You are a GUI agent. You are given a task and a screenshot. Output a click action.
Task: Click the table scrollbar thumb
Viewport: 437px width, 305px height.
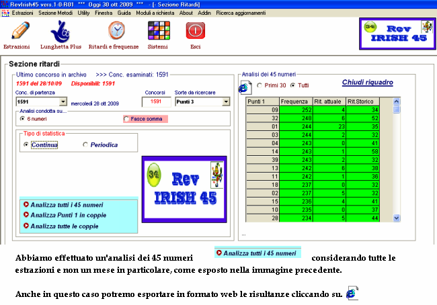(396, 110)
